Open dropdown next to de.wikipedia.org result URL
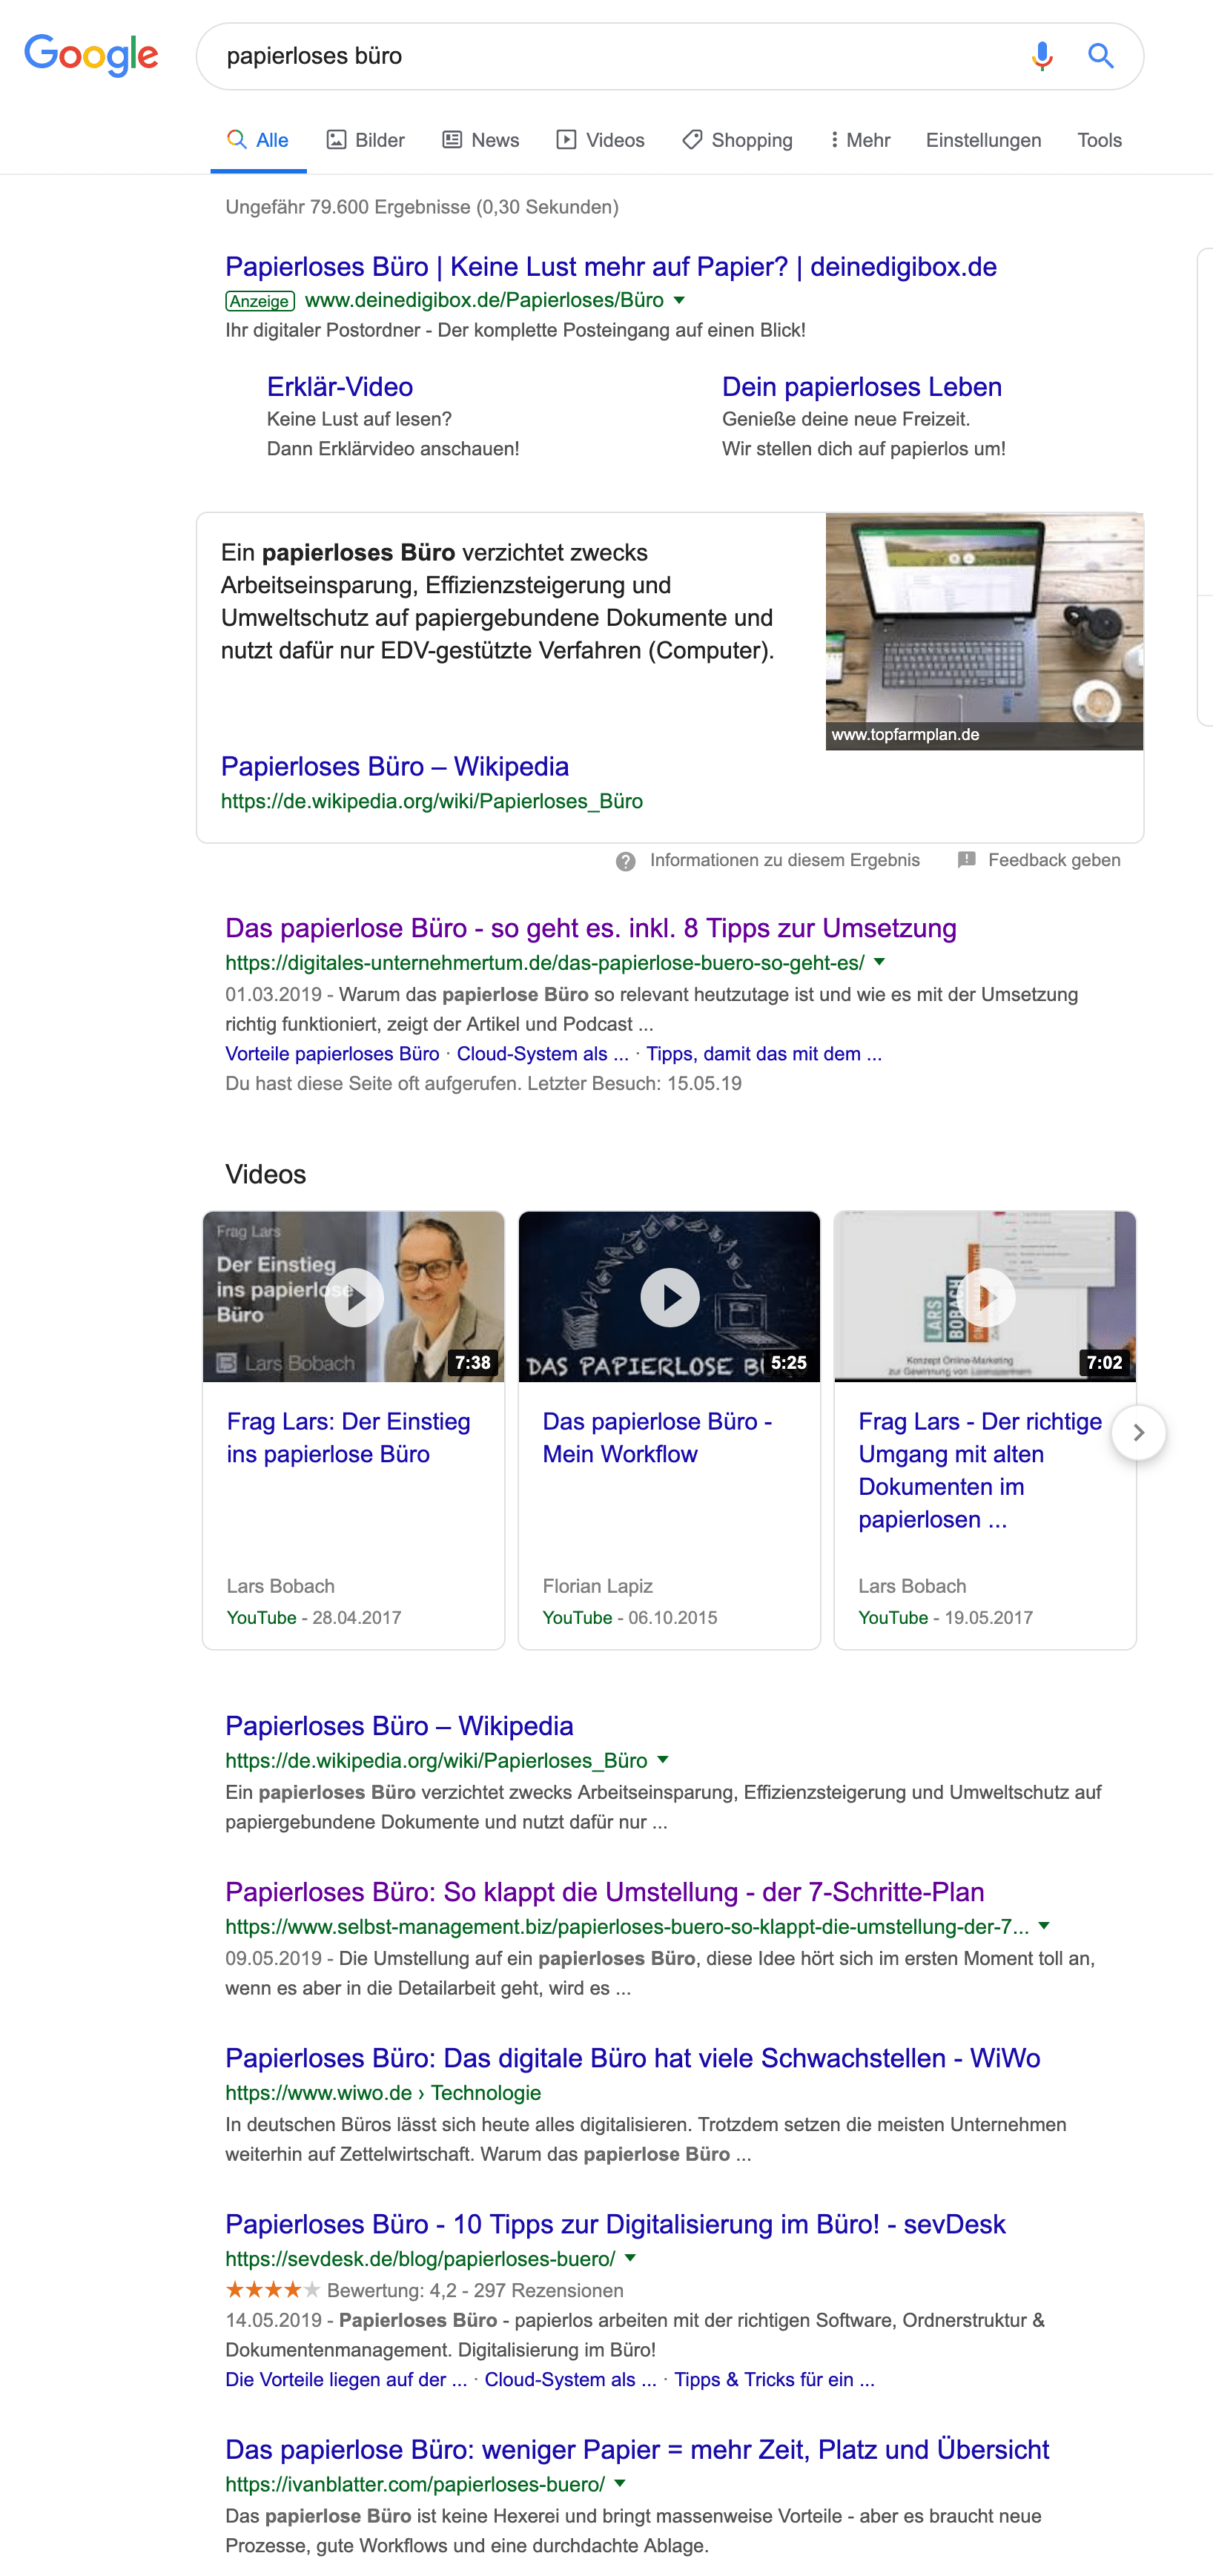1213x2576 pixels. (x=662, y=1760)
